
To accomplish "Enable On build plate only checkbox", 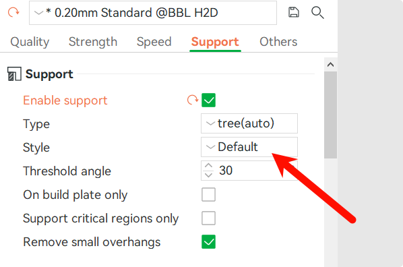I will tap(208, 194).
